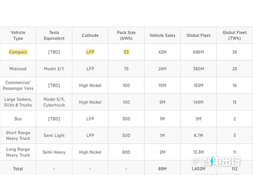Click the Cathode column header
The width and height of the screenshot is (253, 175).
coord(90,35)
